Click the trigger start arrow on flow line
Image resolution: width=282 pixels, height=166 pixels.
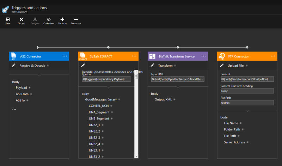pos(38,47)
